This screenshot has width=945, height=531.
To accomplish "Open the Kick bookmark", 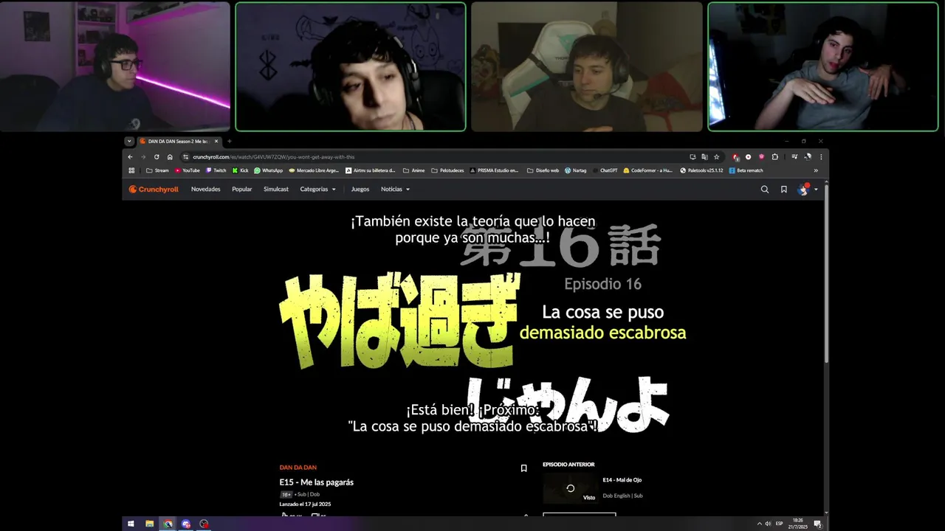I will coord(240,170).
